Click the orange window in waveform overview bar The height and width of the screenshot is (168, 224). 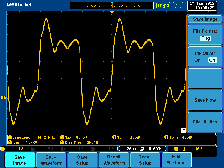(x=112, y=6)
